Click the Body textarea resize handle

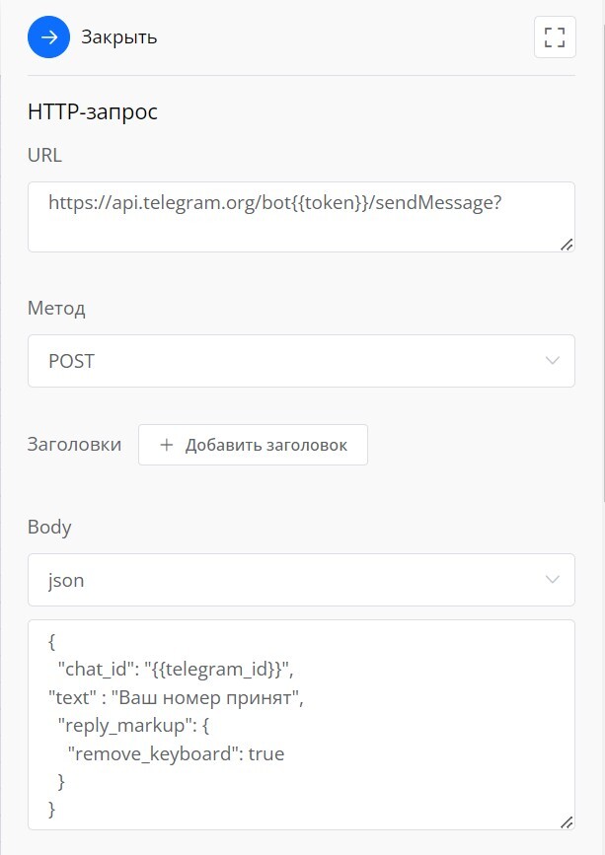[x=567, y=821]
